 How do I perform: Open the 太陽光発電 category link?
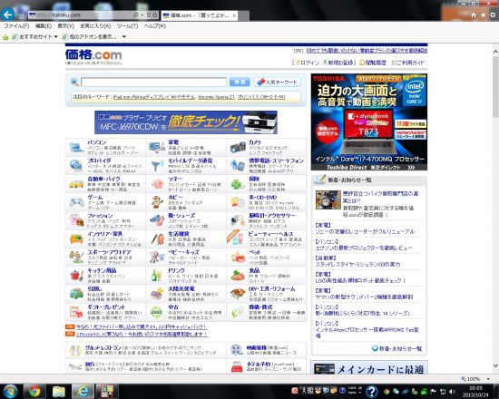tap(181, 288)
